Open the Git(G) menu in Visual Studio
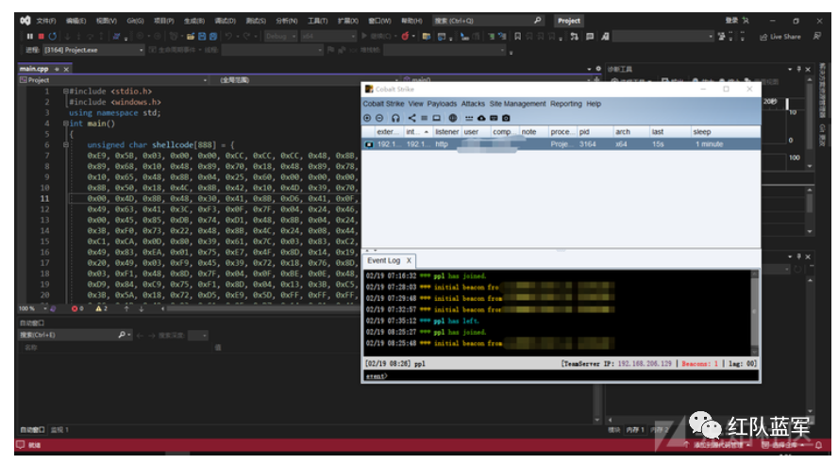838x464 pixels. tap(135, 21)
